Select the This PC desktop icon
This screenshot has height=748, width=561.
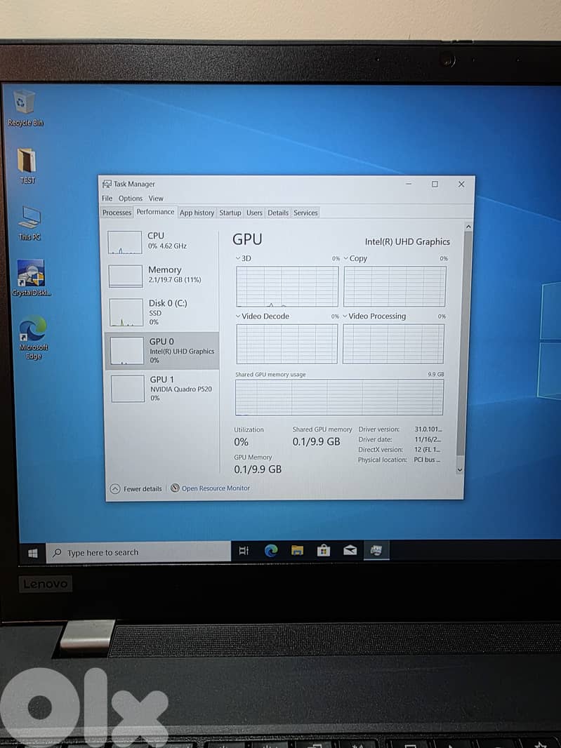click(29, 223)
